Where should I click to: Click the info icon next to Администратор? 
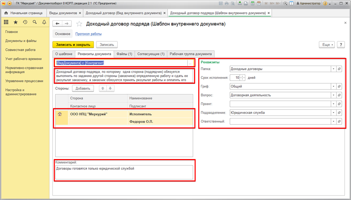(325, 3)
